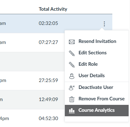This screenshot has height=127, width=130.
Task: Choose Resend Invitation from the menu
Action: [x=97, y=42]
